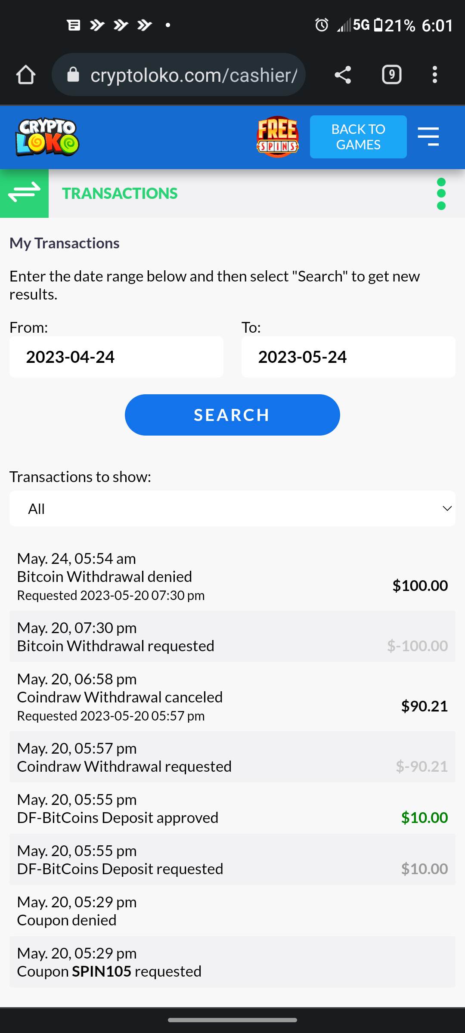Viewport: 465px width, 1033px height.
Task: Select the To date field
Action: point(348,357)
